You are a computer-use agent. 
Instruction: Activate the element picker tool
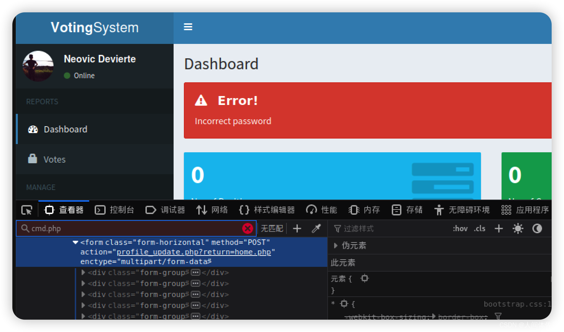[27, 210]
